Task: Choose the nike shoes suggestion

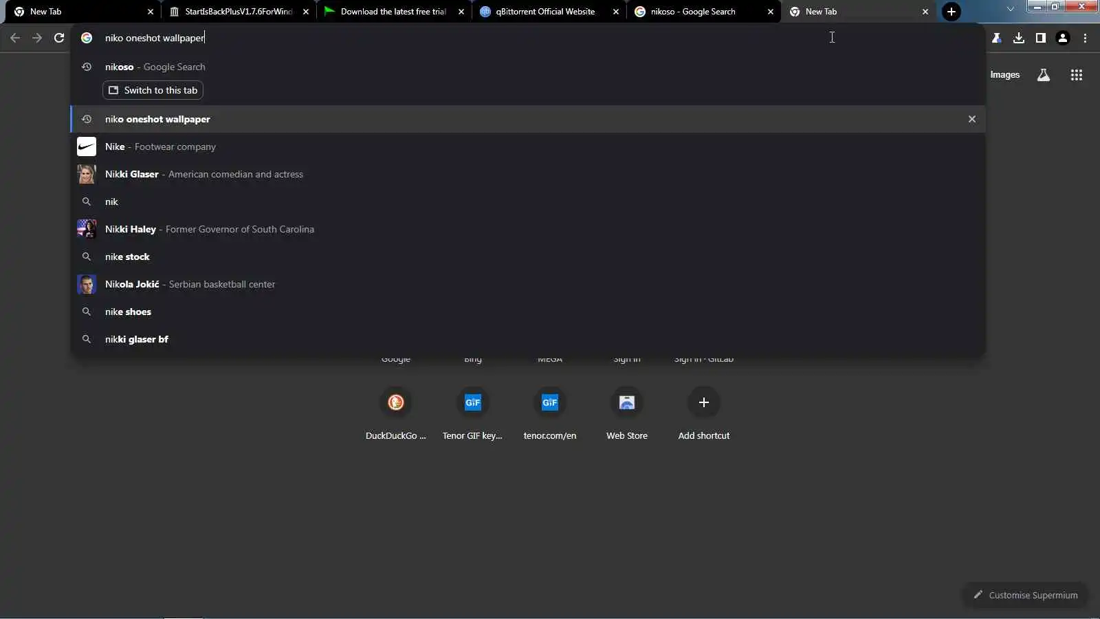Action: (x=528, y=312)
